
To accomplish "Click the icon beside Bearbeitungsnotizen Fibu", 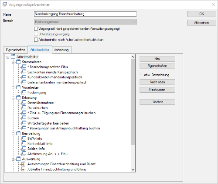I will (x=24, y=67).
